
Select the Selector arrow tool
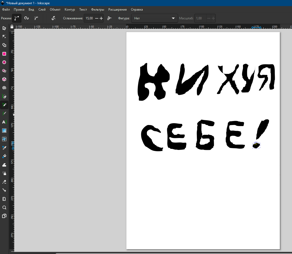tap(4, 28)
